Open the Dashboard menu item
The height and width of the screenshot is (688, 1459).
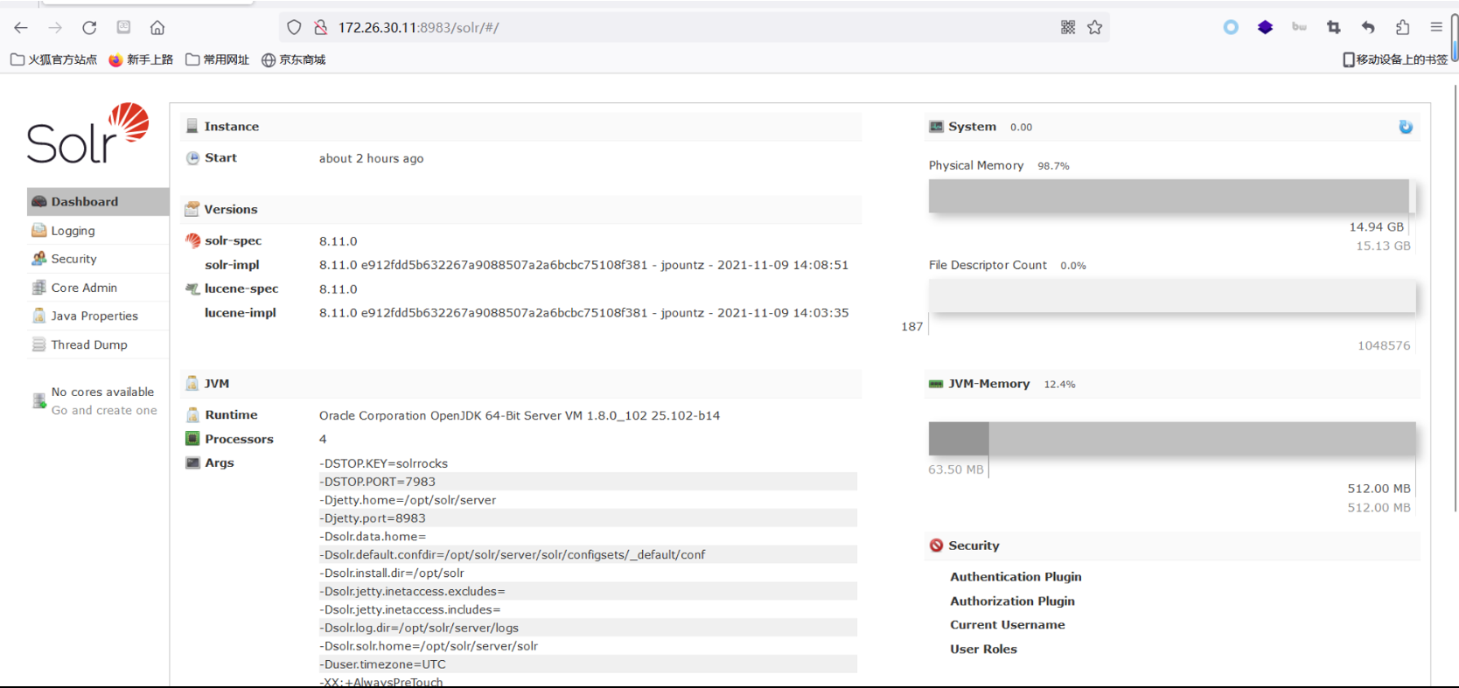tap(98, 201)
